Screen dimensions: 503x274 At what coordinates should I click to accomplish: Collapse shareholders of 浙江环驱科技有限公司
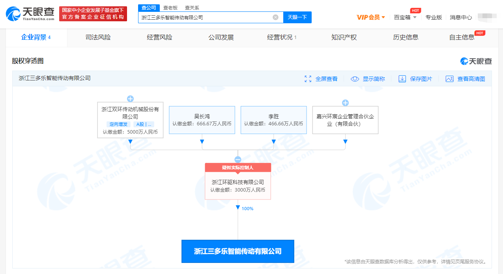[238, 160]
